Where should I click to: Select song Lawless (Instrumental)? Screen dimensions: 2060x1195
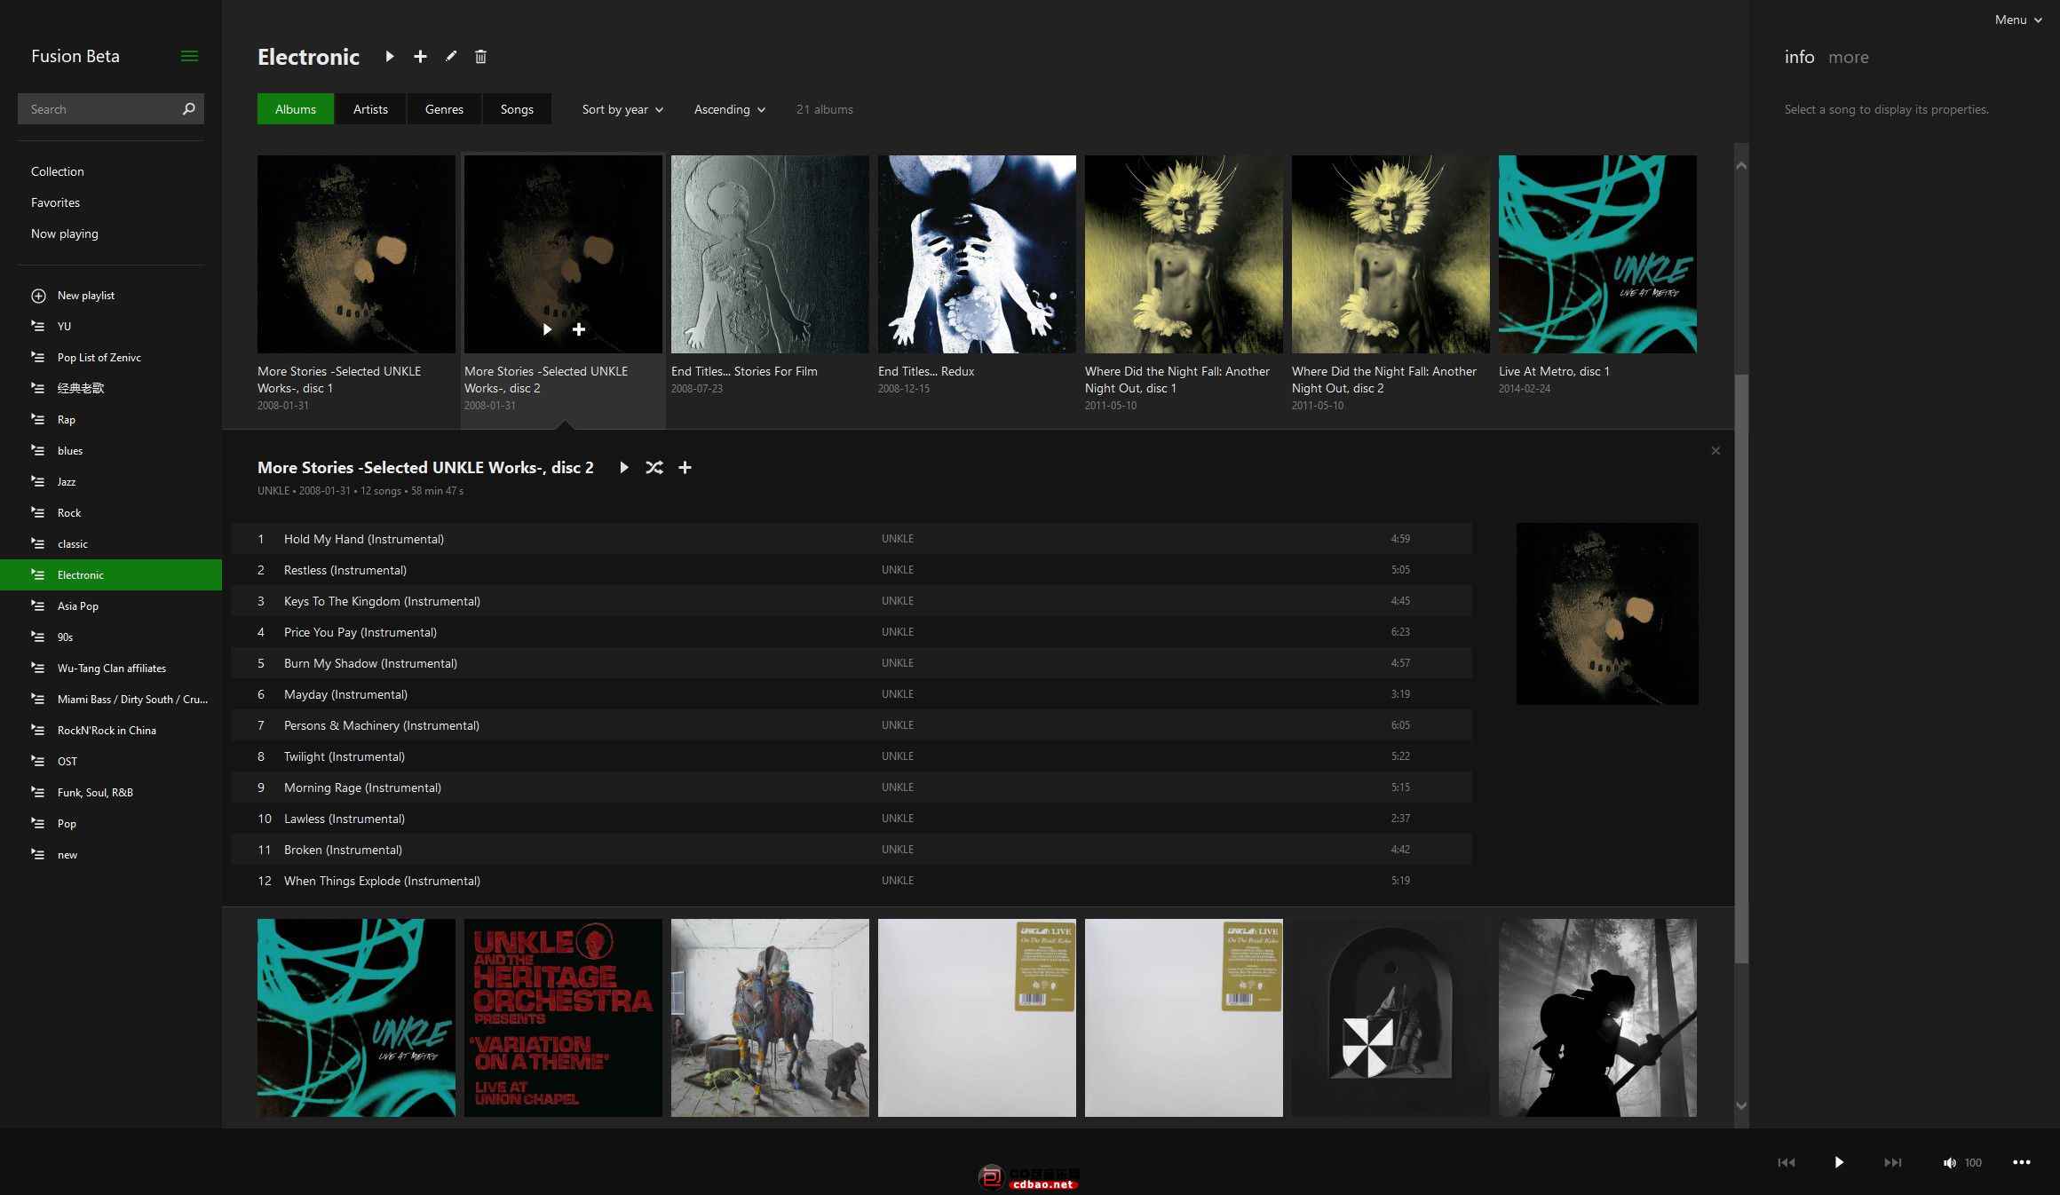(852, 819)
